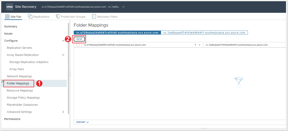Click the vc.7ad5aaae column header

tap(237, 45)
